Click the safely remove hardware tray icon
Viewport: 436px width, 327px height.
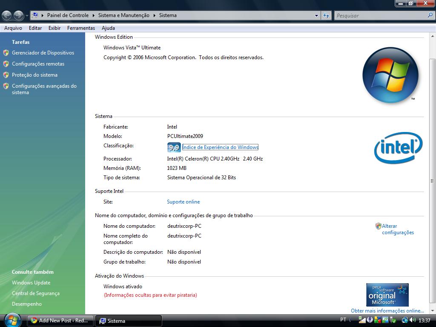click(x=393, y=320)
